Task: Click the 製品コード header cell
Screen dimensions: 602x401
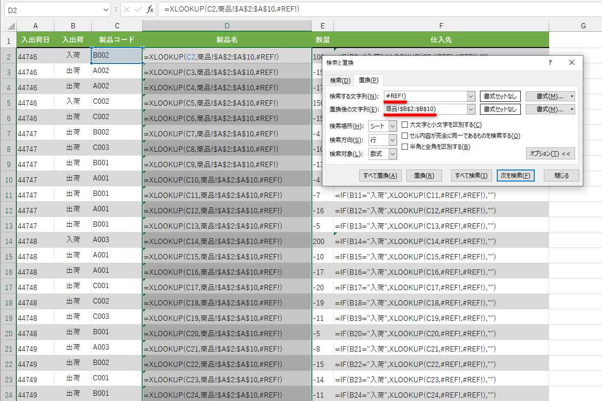Action: 117,40
